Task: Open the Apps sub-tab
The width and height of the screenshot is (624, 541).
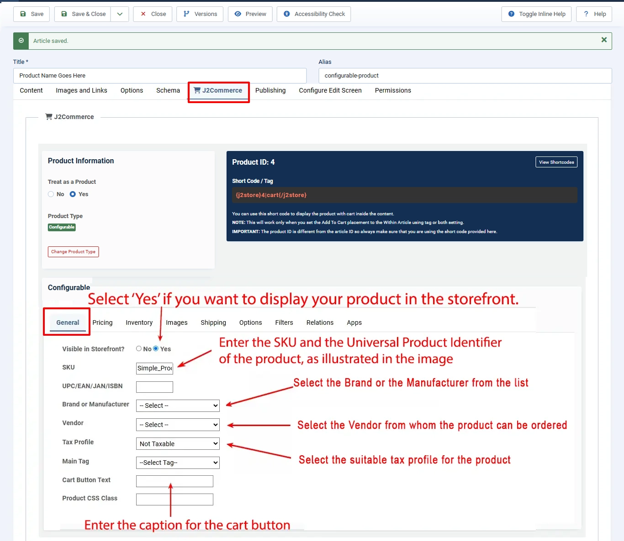Action: [x=354, y=323]
